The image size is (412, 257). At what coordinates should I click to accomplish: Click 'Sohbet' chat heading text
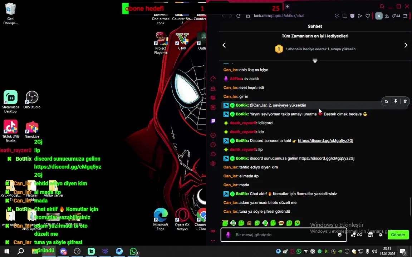[x=315, y=26]
